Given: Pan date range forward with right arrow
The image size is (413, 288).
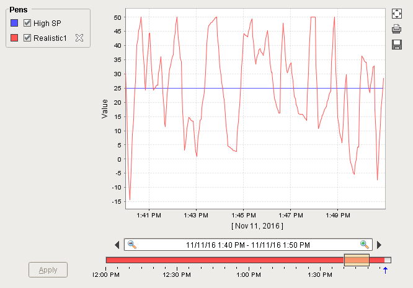Looking at the screenshot, I should (x=380, y=245).
